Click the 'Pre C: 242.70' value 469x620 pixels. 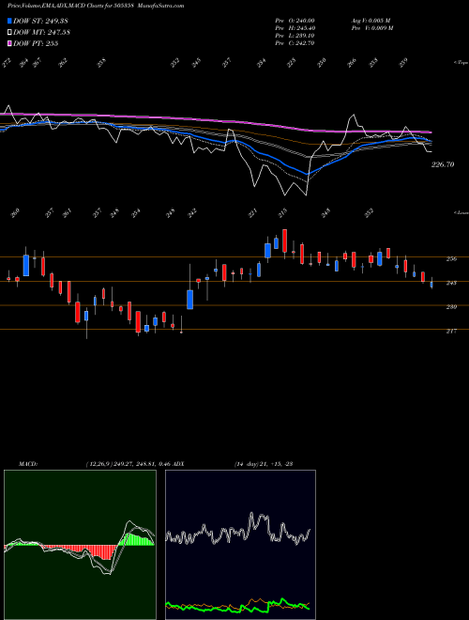295,43
